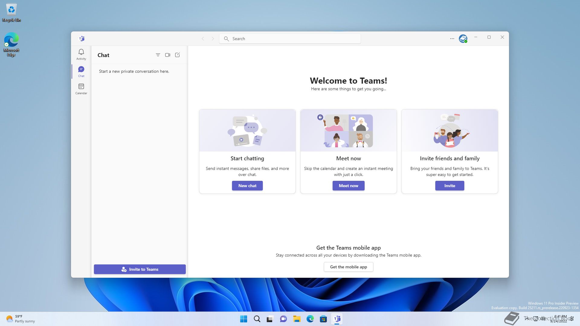The width and height of the screenshot is (580, 326).
Task: Open the profile avatar menu
Action: pos(463,39)
